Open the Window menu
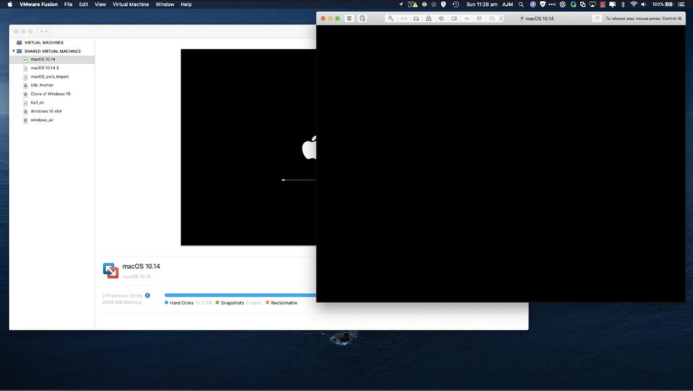693x391 pixels. click(x=165, y=4)
